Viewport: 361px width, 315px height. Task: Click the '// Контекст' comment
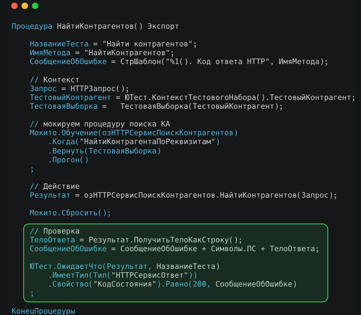(x=54, y=80)
